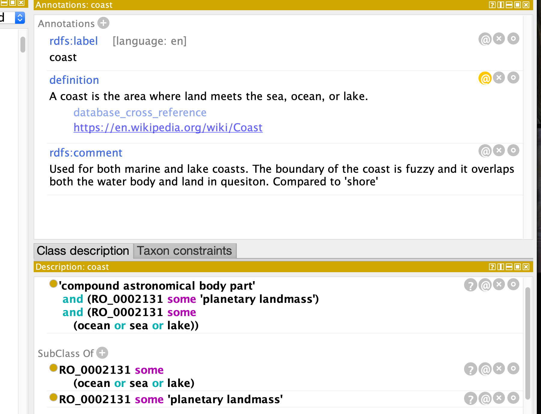This screenshot has height=414, width=541.
Task: Click the database_cross_reference property
Action: click(x=140, y=113)
